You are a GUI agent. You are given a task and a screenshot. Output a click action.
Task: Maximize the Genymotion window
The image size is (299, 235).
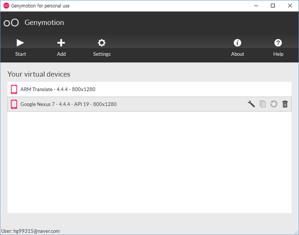(x=273, y=6)
